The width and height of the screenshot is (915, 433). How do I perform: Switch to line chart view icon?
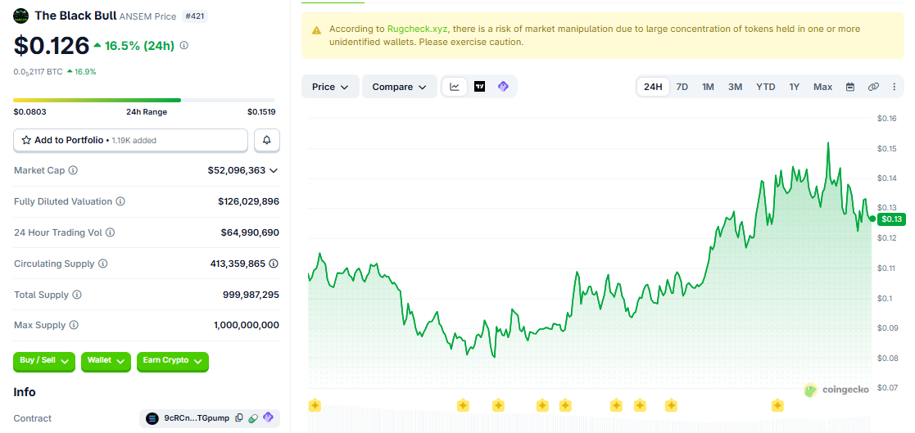click(x=455, y=87)
